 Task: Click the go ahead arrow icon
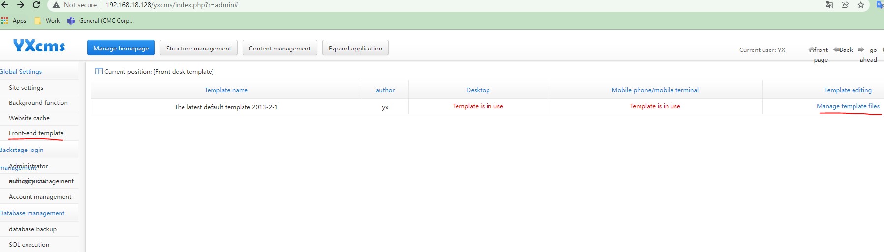pyautogui.click(x=861, y=50)
